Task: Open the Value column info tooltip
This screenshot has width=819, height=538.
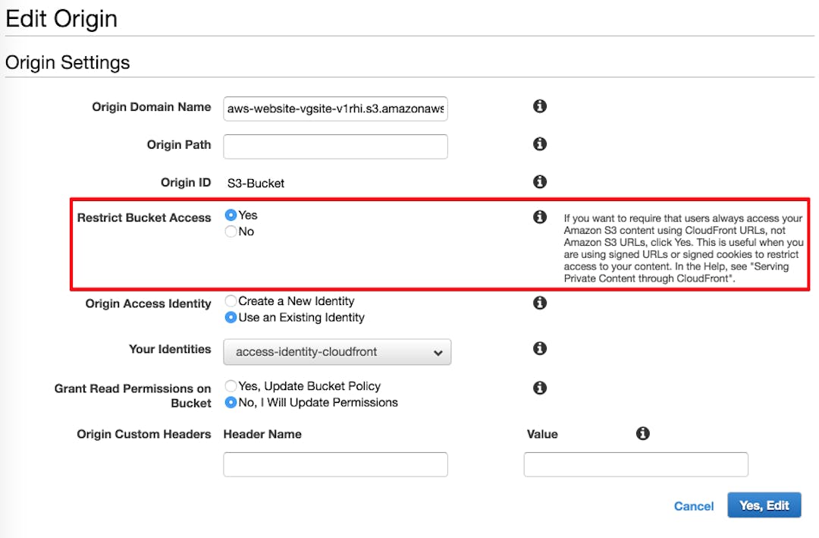Action: (x=643, y=433)
